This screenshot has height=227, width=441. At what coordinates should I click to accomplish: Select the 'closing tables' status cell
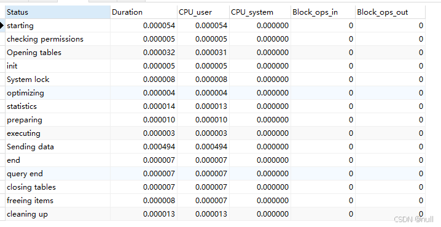coord(58,187)
